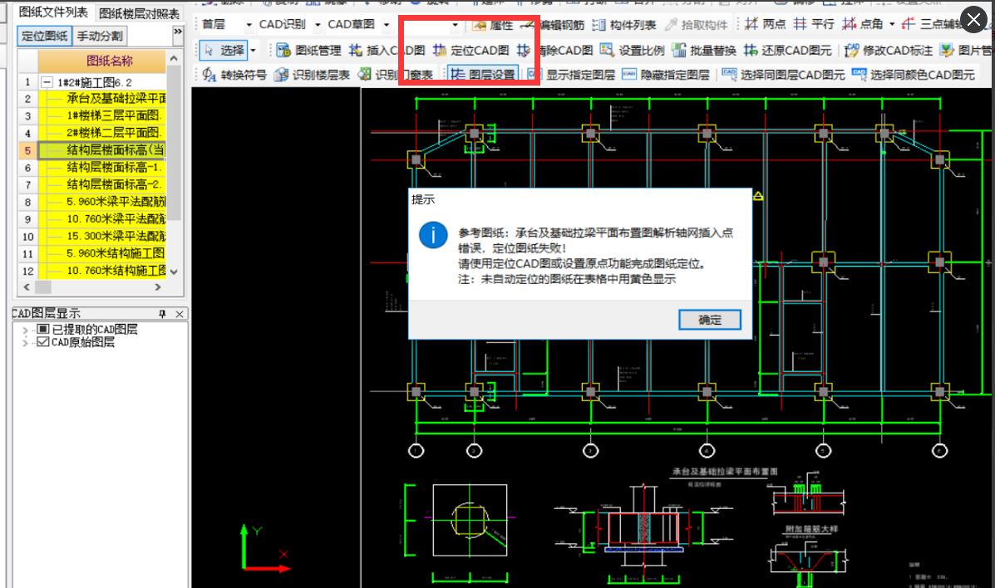The width and height of the screenshot is (995, 588).
Task: Open the 点角 dropdown arrow
Action: click(892, 24)
